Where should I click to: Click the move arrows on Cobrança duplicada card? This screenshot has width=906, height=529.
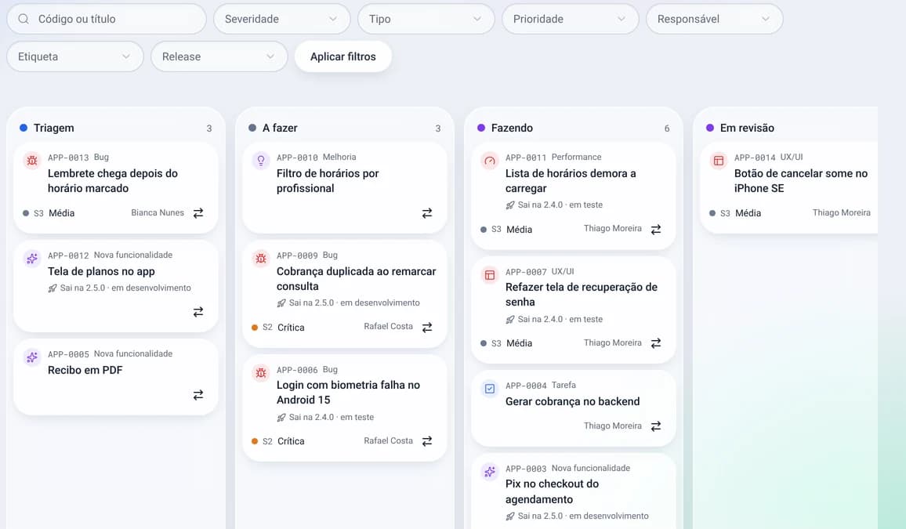pyautogui.click(x=427, y=328)
